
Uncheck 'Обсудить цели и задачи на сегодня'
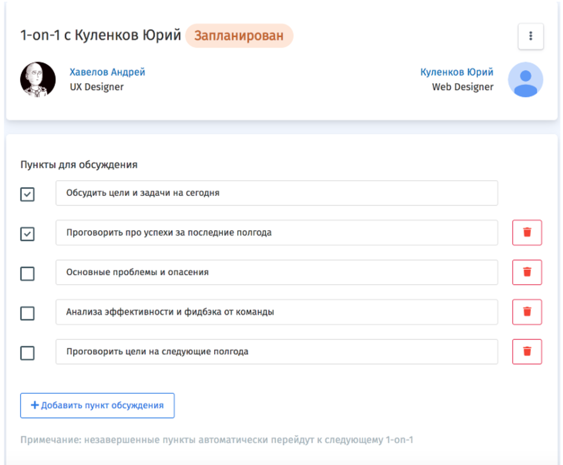pos(27,194)
